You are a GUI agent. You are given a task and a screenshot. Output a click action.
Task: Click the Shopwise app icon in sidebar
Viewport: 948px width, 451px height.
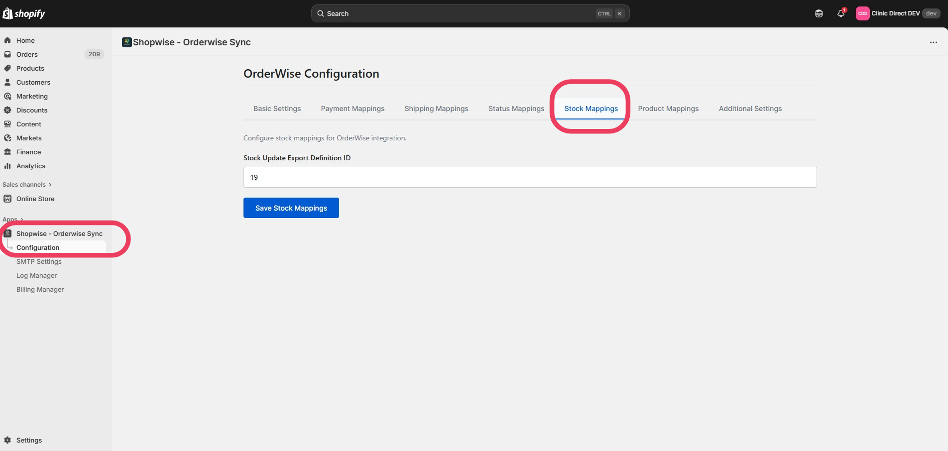(x=7, y=233)
